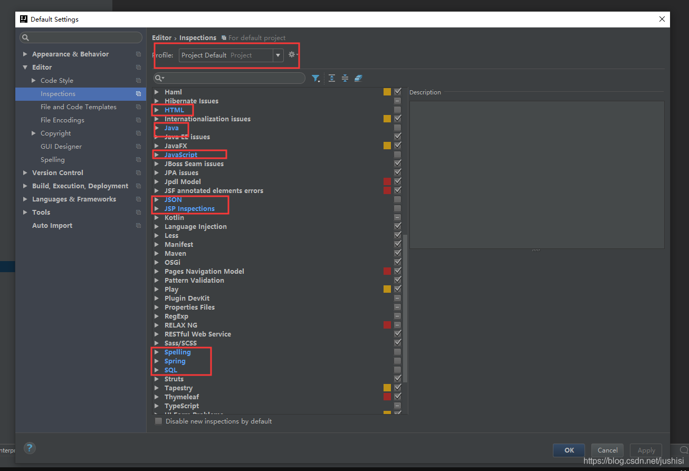Click Editor in the breadcrumb
689x471 pixels.
click(x=161, y=38)
